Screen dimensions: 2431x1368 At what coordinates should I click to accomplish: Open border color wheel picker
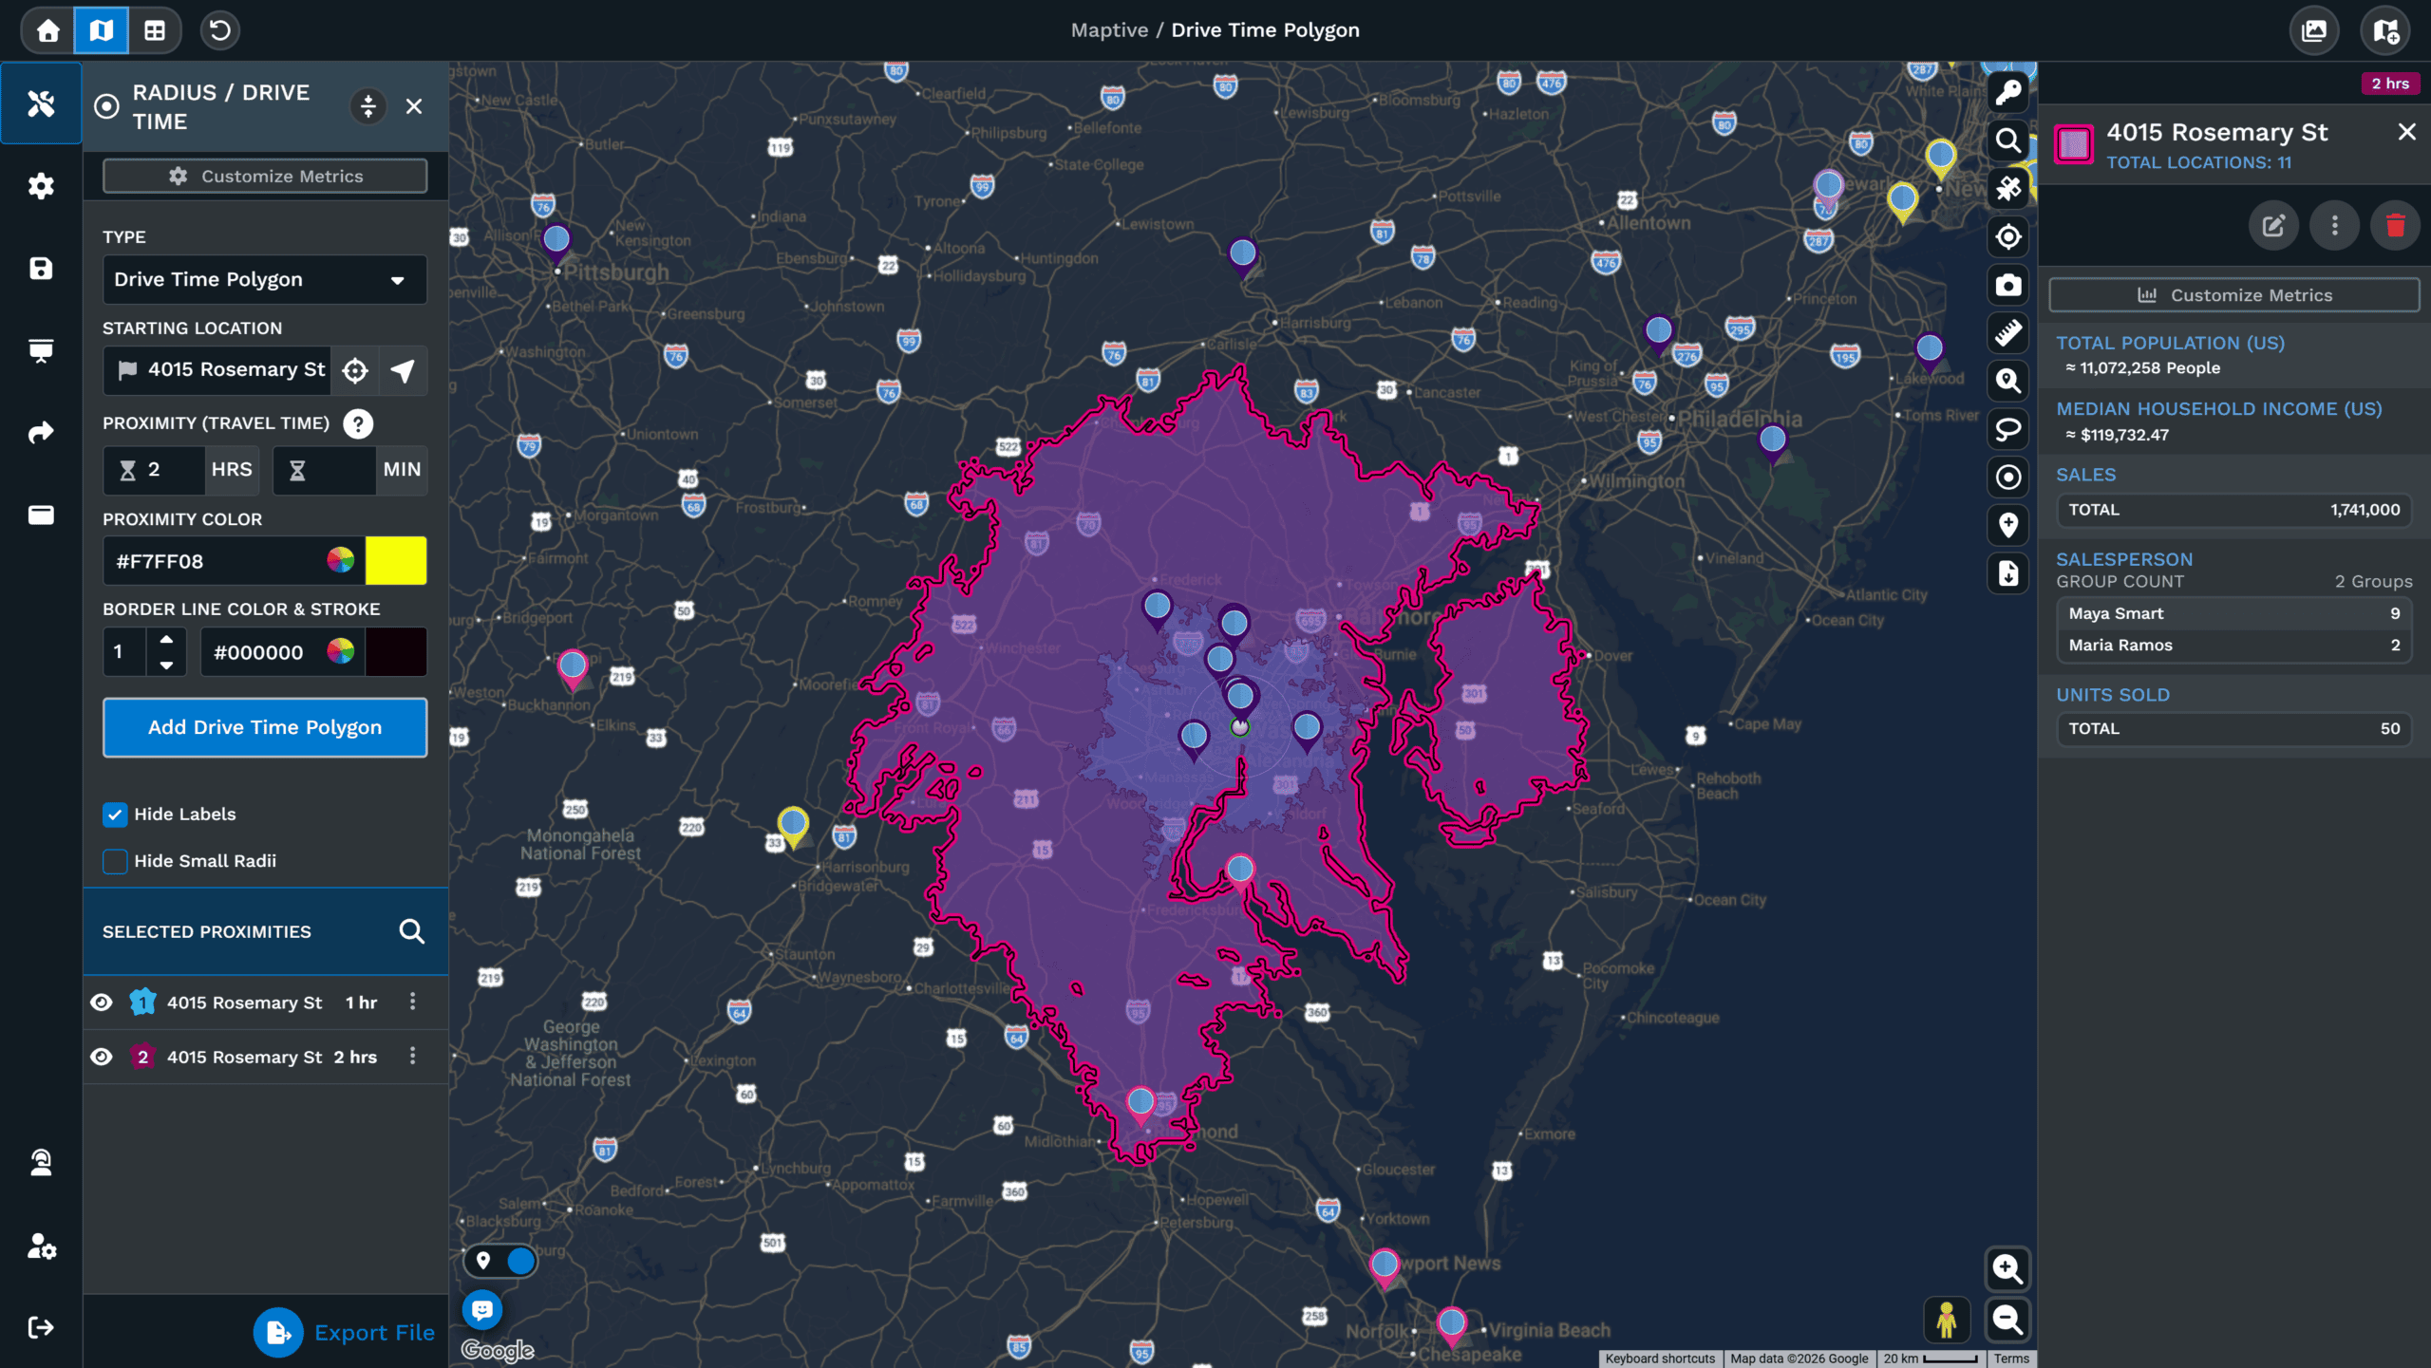341,652
